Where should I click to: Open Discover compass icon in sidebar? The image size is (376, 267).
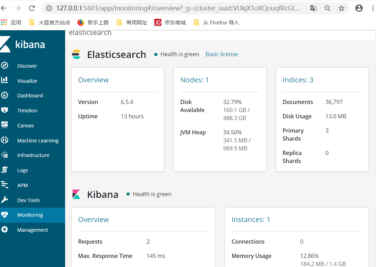pyautogui.click(x=5, y=66)
